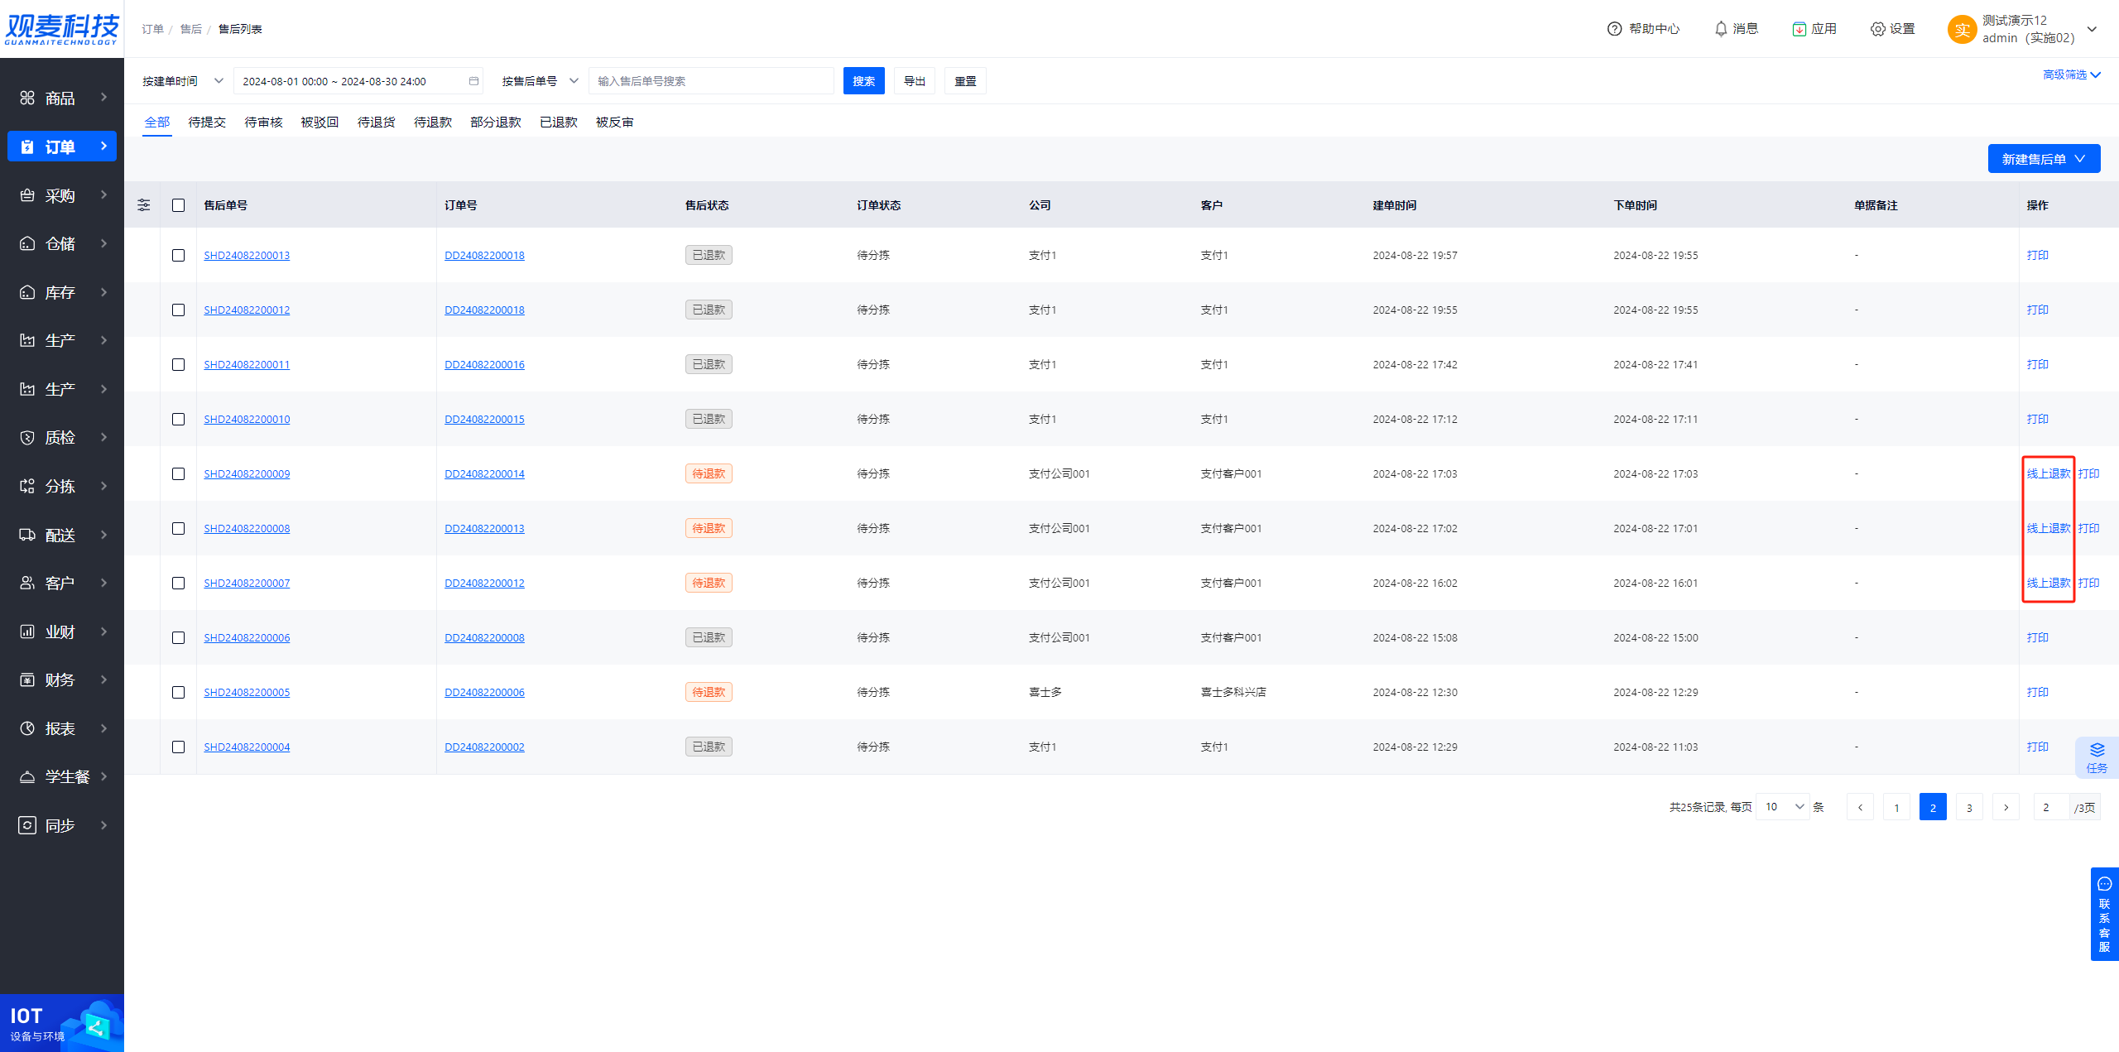
Task: Click the 重置 button
Action: [965, 81]
